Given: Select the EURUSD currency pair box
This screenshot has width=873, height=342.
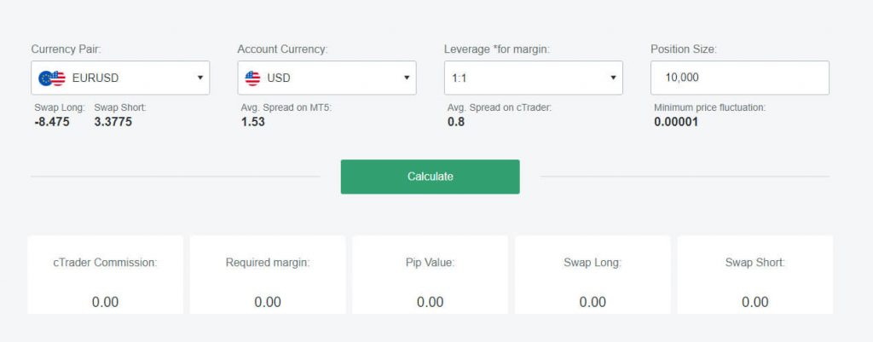Looking at the screenshot, I should (120, 78).
